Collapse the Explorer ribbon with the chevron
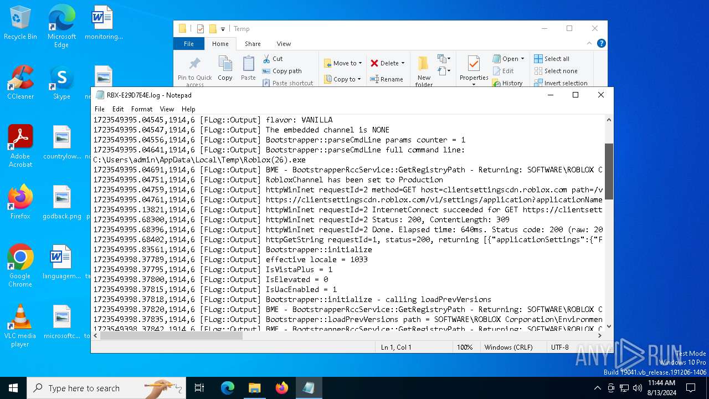This screenshot has width=709, height=399. [x=590, y=43]
